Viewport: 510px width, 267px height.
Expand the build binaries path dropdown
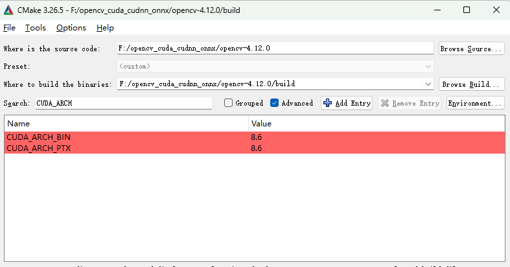pyautogui.click(x=428, y=84)
